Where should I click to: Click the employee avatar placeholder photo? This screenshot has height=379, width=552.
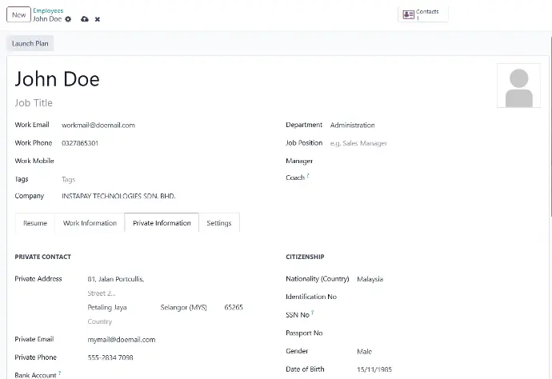[x=518, y=86]
